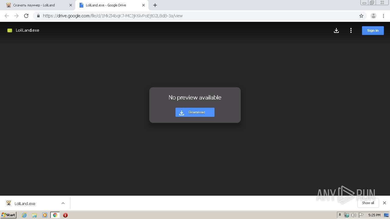390x219 pixels.
Task: Click the LoliLand.exe file name in header
Action: pyautogui.click(x=27, y=30)
